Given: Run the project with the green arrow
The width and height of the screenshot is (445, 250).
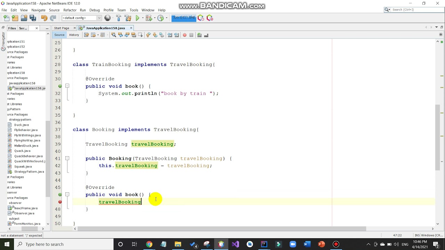Looking at the screenshot, I should tap(138, 18).
